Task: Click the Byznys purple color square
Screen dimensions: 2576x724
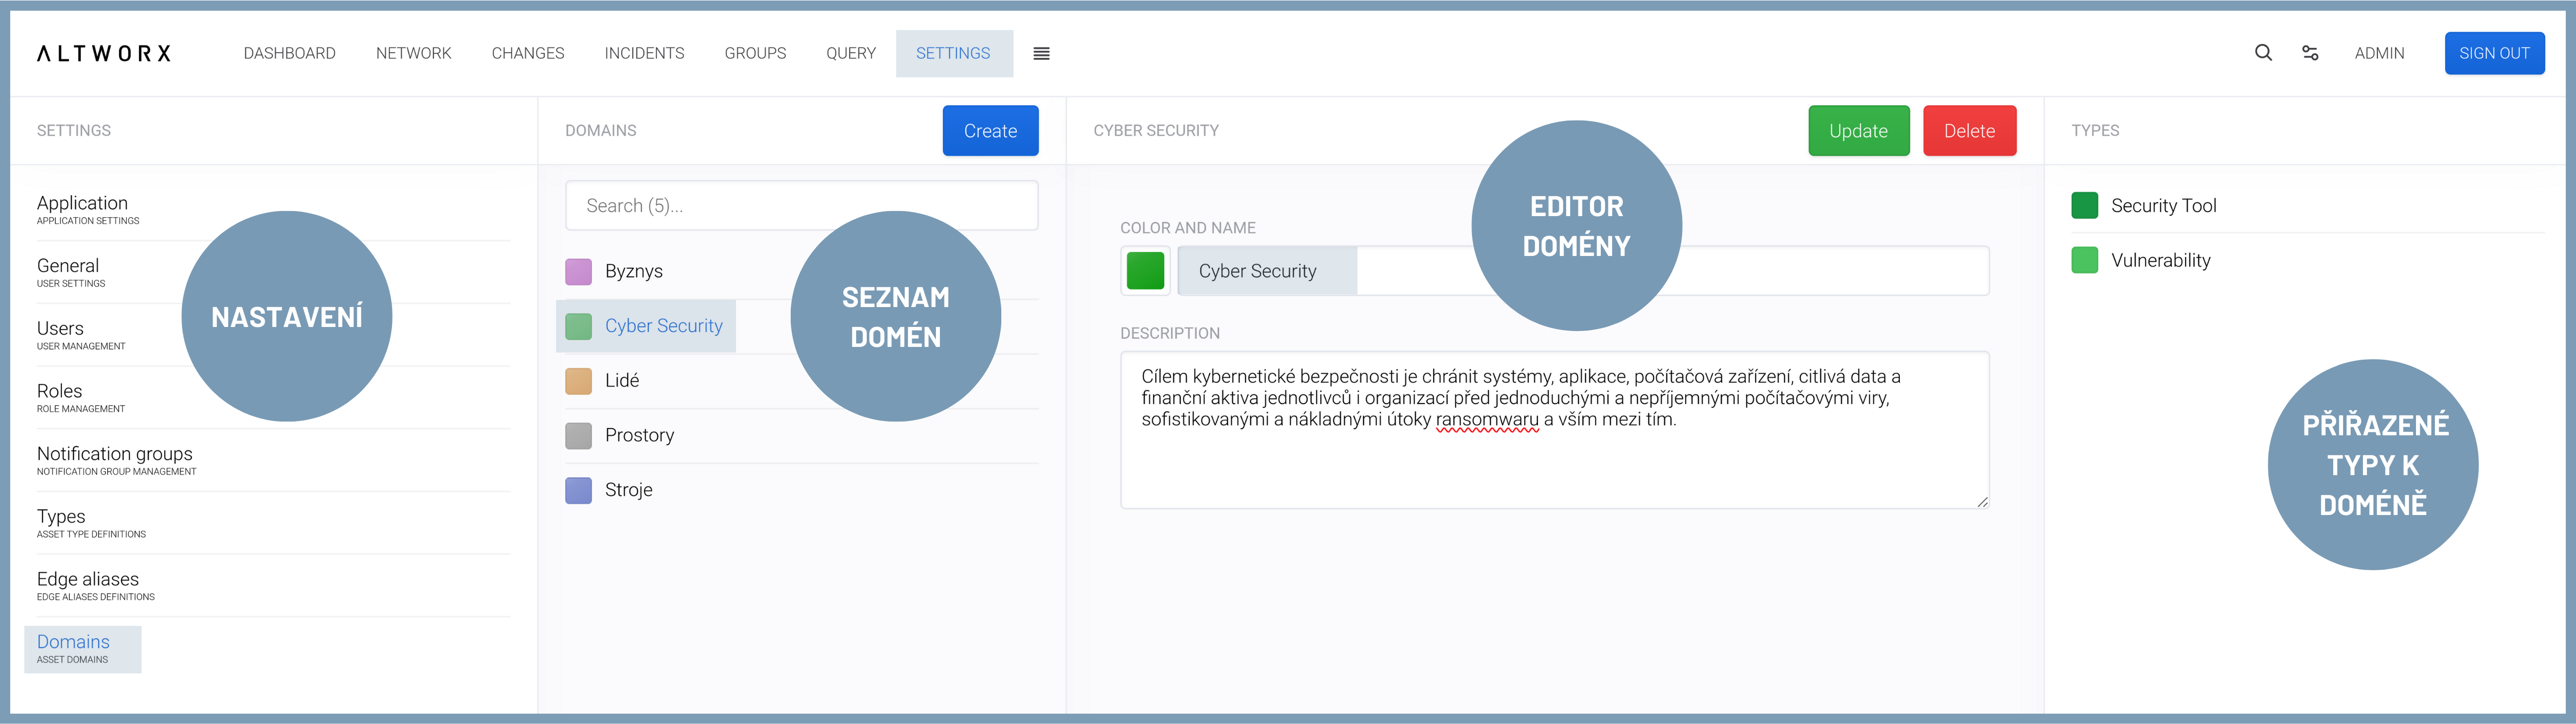Action: click(578, 271)
